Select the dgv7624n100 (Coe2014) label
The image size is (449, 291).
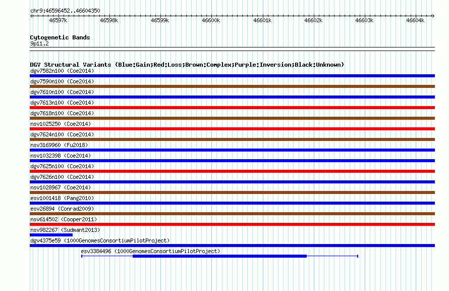click(62, 134)
